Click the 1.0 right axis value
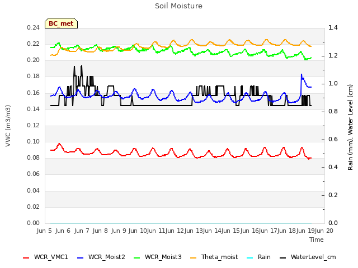 [333, 83]
